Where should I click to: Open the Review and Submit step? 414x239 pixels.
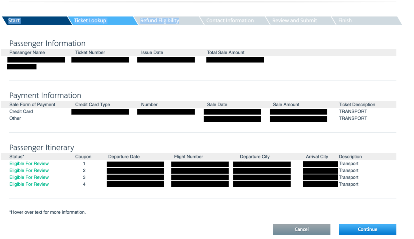[294, 21]
